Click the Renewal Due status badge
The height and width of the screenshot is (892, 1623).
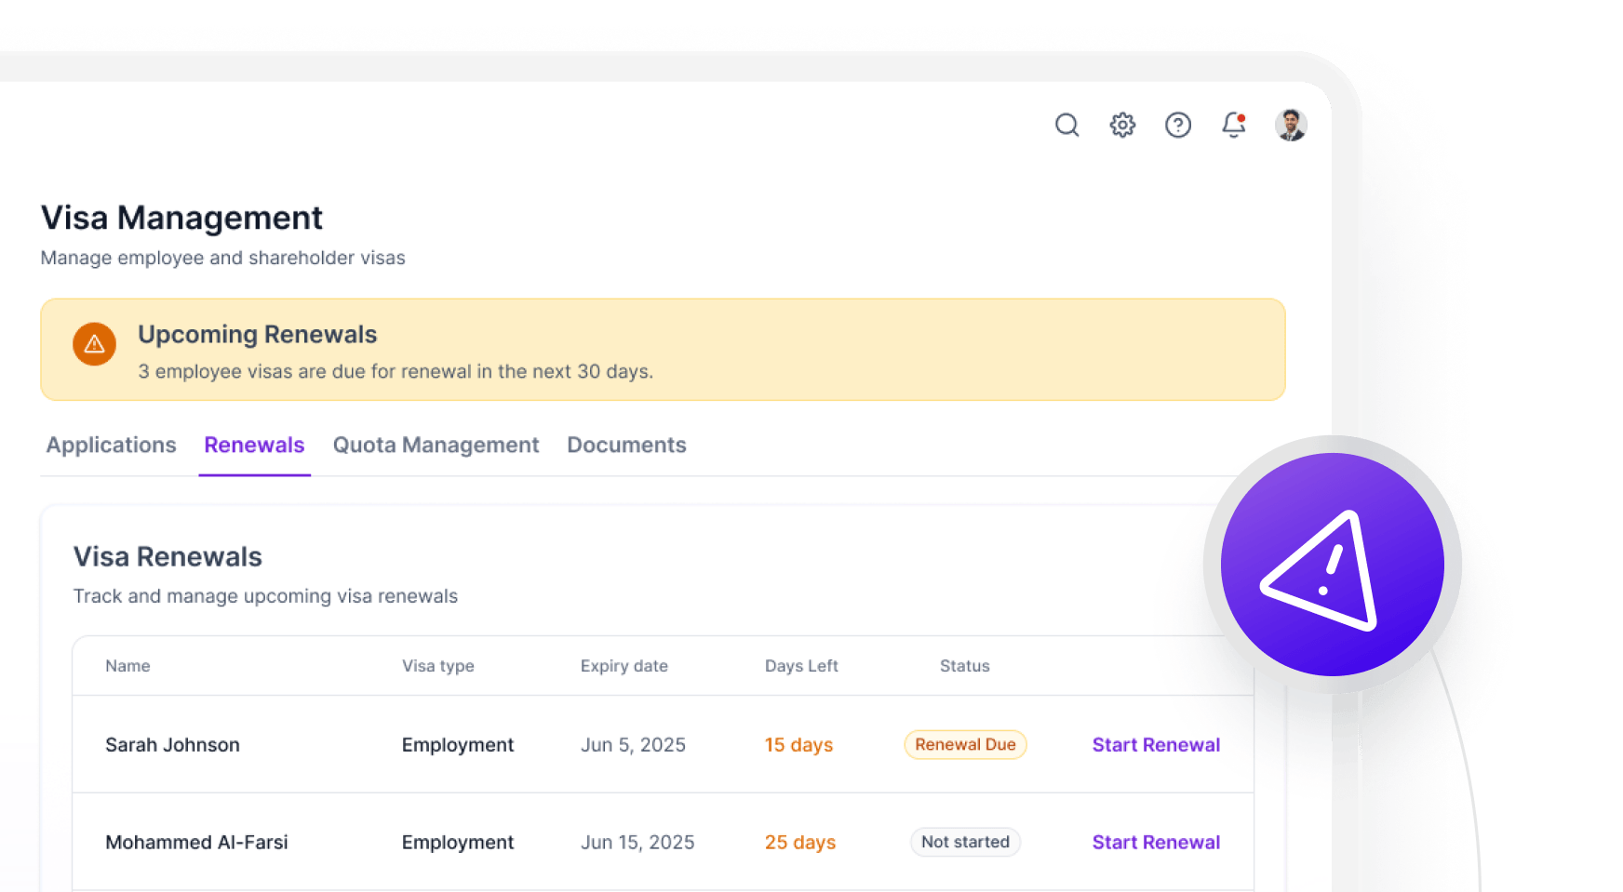[x=965, y=744]
